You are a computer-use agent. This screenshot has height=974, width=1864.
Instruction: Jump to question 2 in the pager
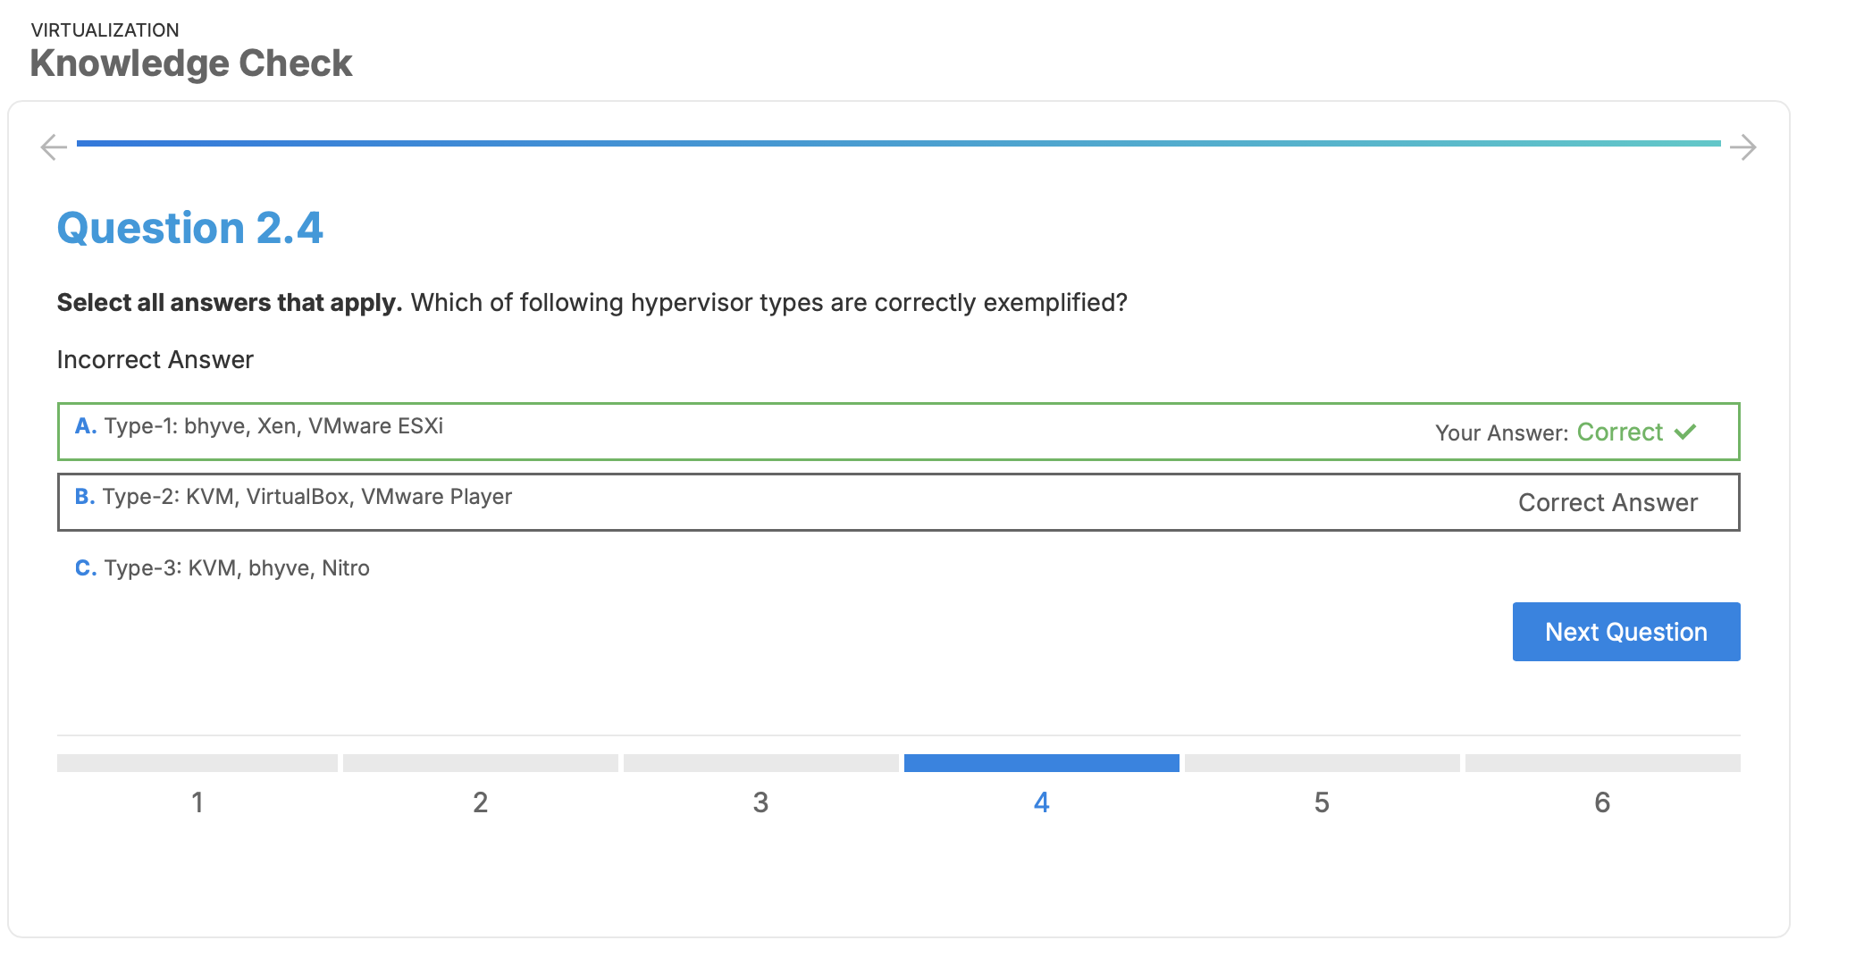click(x=480, y=802)
